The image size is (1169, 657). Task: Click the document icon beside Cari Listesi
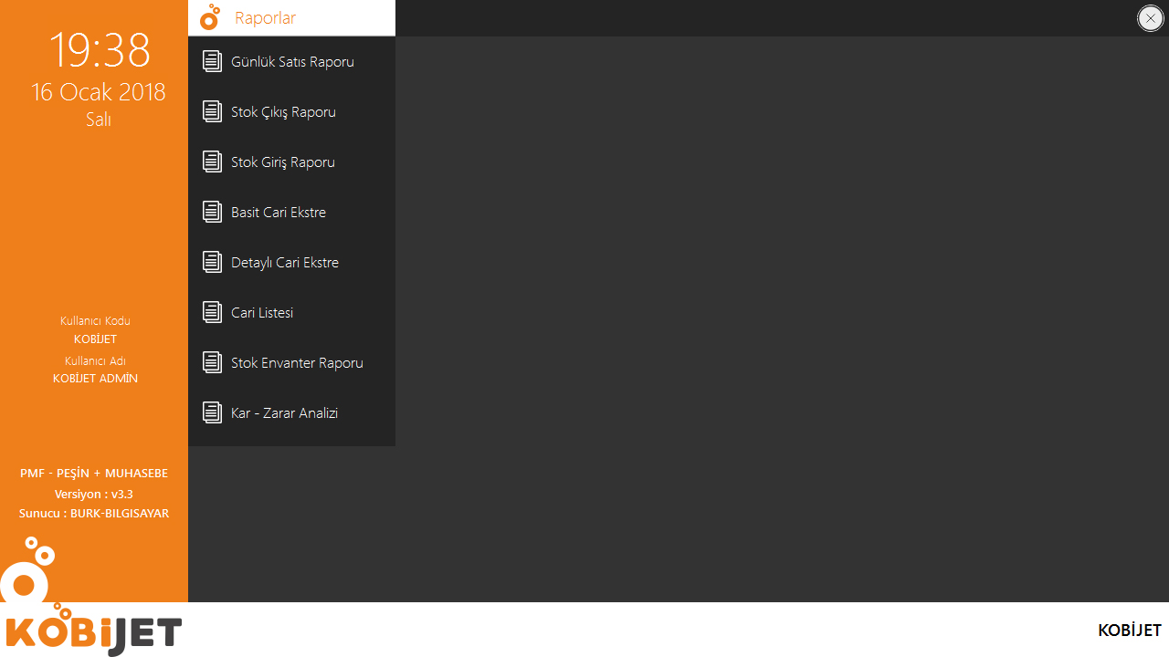point(212,313)
